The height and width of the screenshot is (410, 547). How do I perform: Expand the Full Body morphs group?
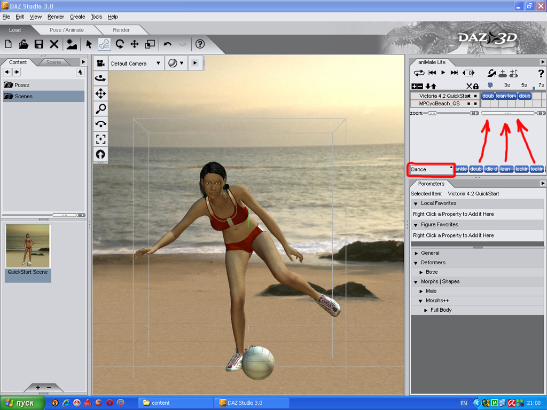click(426, 310)
